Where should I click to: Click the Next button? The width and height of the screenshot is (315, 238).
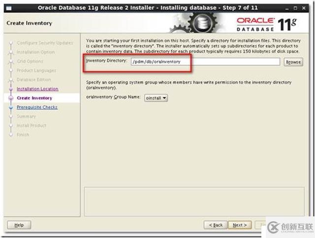240,225
